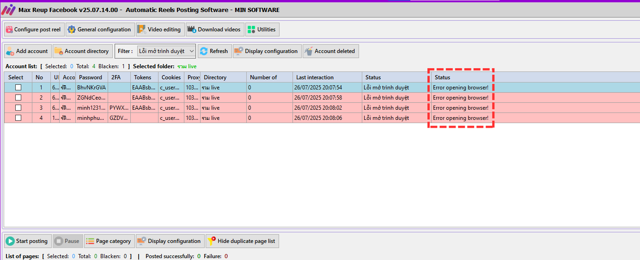The image size is (640, 260).
Task: Select password cell ZGNdCeo...
Action: coord(91,98)
